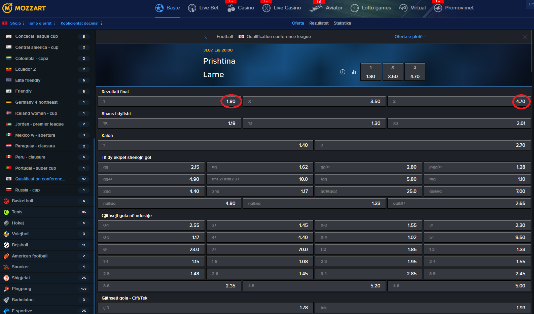Select the Bejsboll sport icon

tap(6, 245)
